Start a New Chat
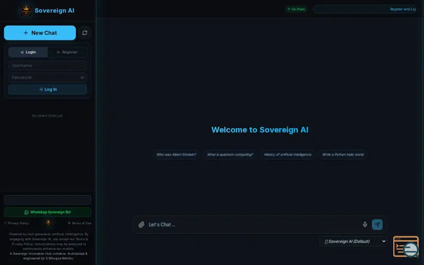 click(40, 33)
